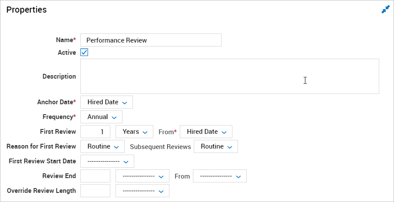Click the Frequency chevron arrow
The height and width of the screenshot is (202, 394).
114,118
